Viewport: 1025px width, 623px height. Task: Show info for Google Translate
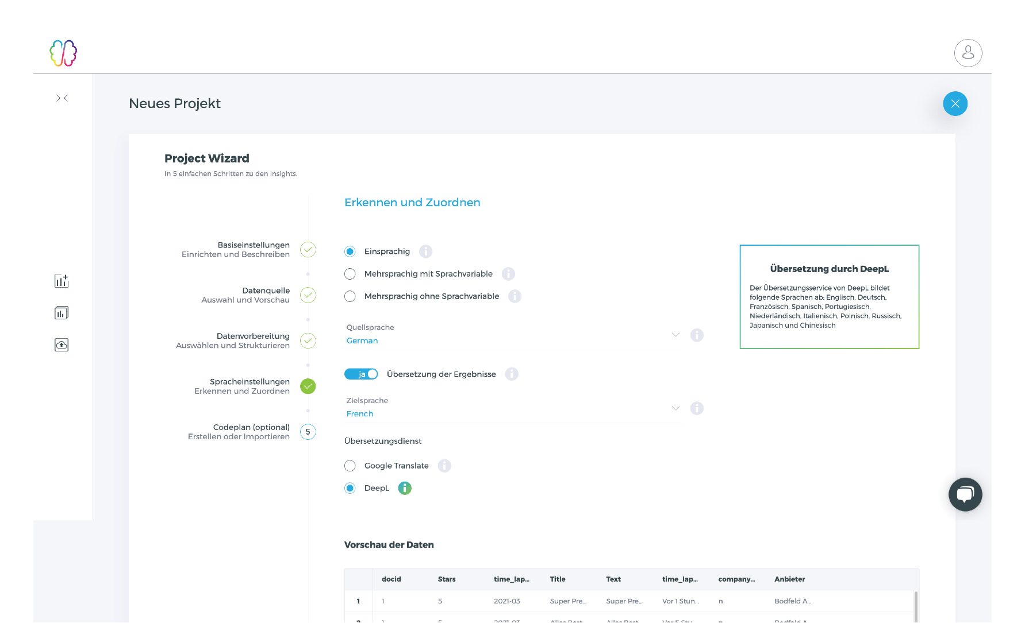tap(444, 466)
